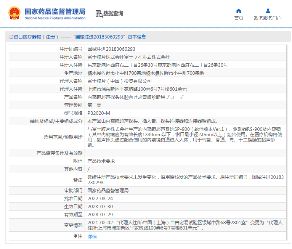Open the 详情 link in the 注 row
This screenshot has width=292, height=249.
coord(92,237)
